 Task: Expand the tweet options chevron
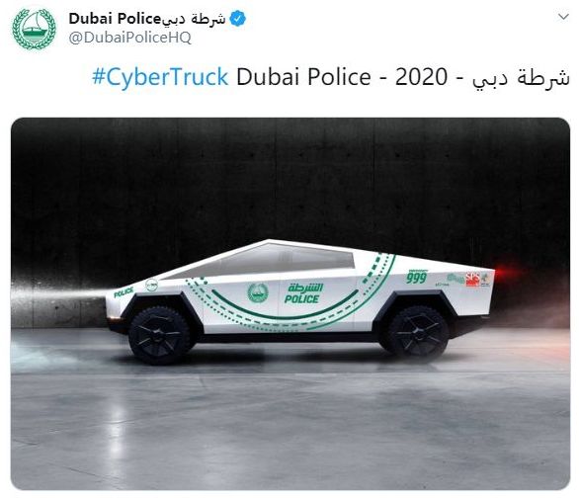point(563,17)
